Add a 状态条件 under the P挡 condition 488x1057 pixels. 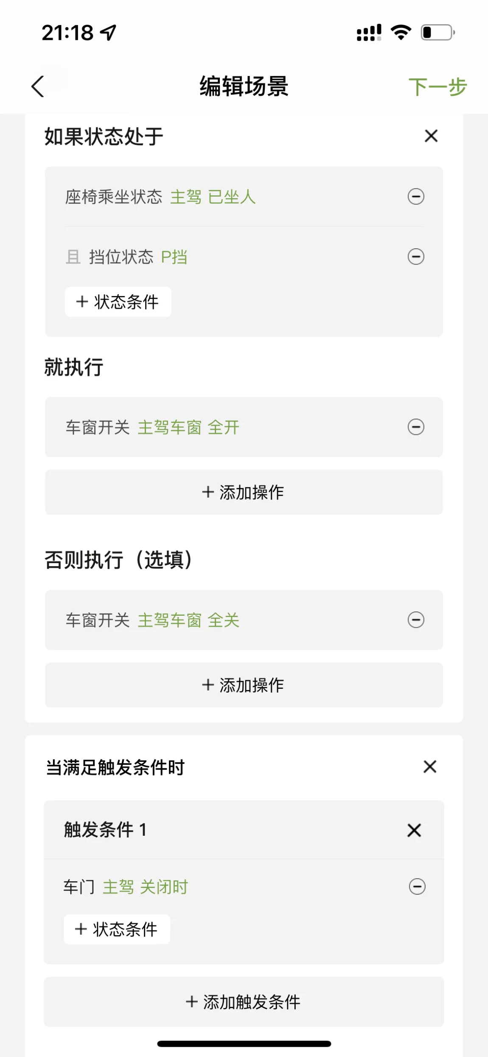[118, 302]
